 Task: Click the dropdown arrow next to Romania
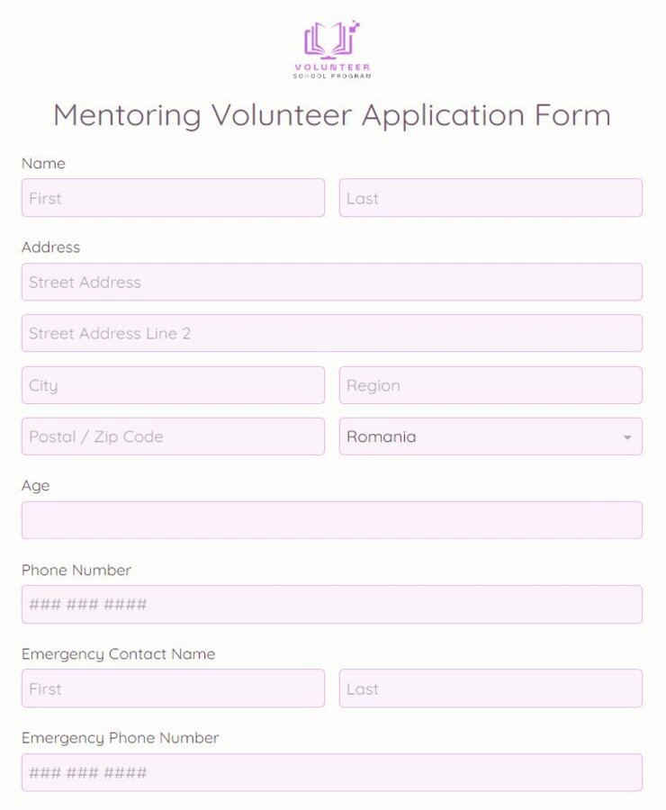point(628,436)
